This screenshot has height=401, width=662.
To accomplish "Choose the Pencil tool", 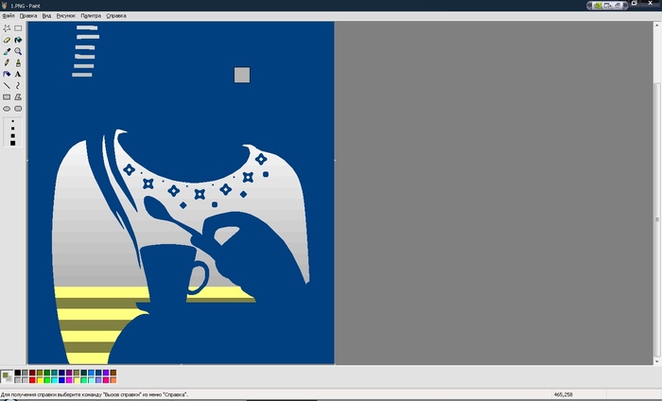I will click(7, 62).
